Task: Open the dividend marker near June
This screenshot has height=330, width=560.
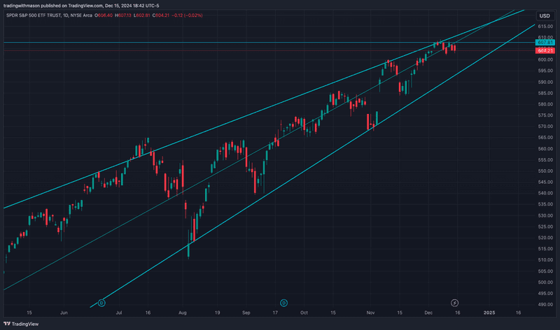Action: pos(101,303)
